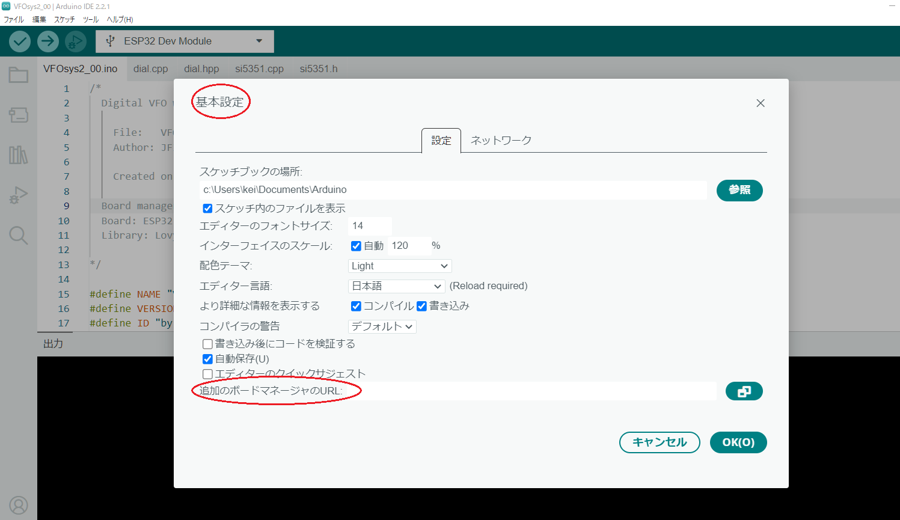Open the Library Manager sidebar icon

tap(19, 155)
